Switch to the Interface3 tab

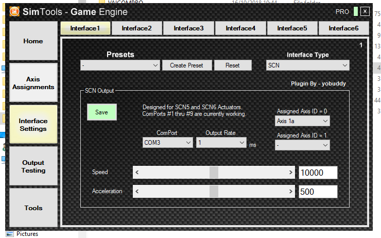point(188,28)
